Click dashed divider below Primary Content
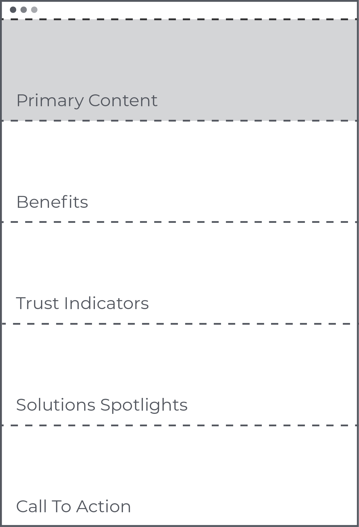359x527 pixels. [x=179, y=121]
